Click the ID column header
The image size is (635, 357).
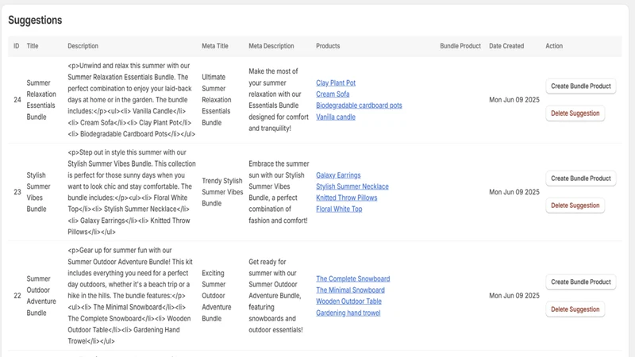point(16,46)
